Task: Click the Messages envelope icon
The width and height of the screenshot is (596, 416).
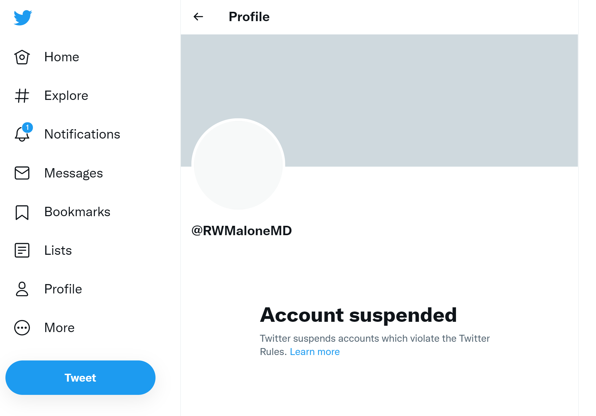Action: click(x=22, y=173)
